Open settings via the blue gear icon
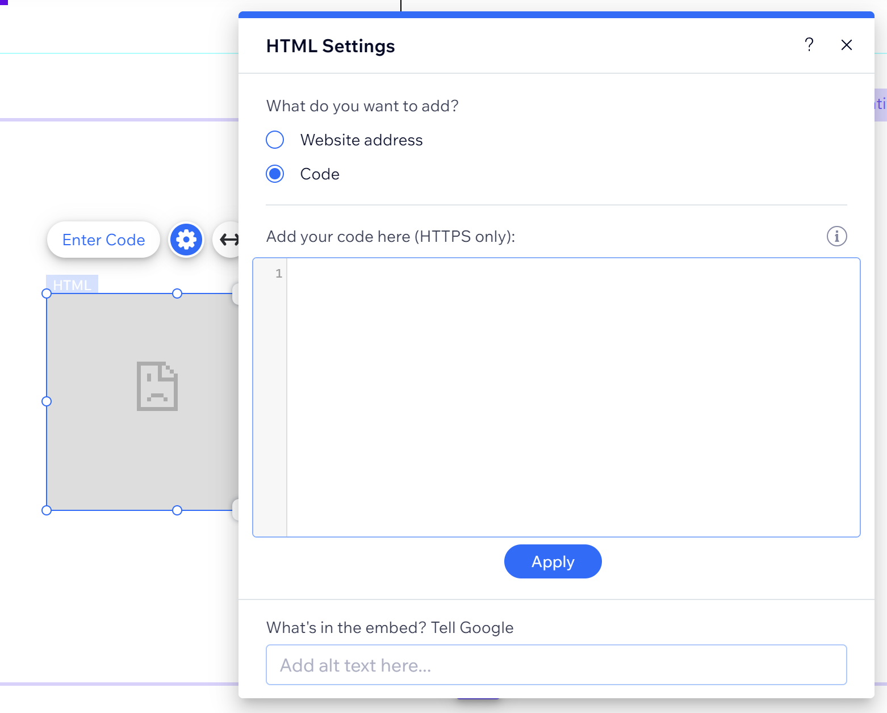The width and height of the screenshot is (887, 713). click(x=186, y=240)
